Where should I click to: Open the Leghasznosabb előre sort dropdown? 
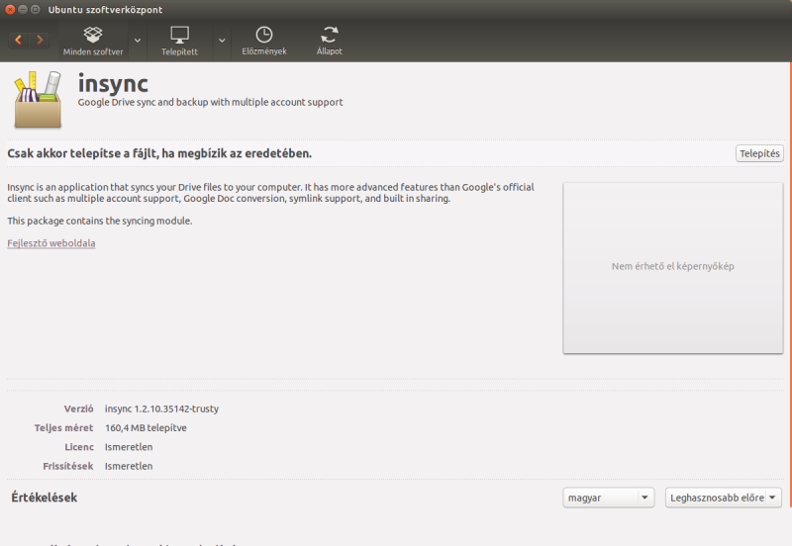click(724, 498)
